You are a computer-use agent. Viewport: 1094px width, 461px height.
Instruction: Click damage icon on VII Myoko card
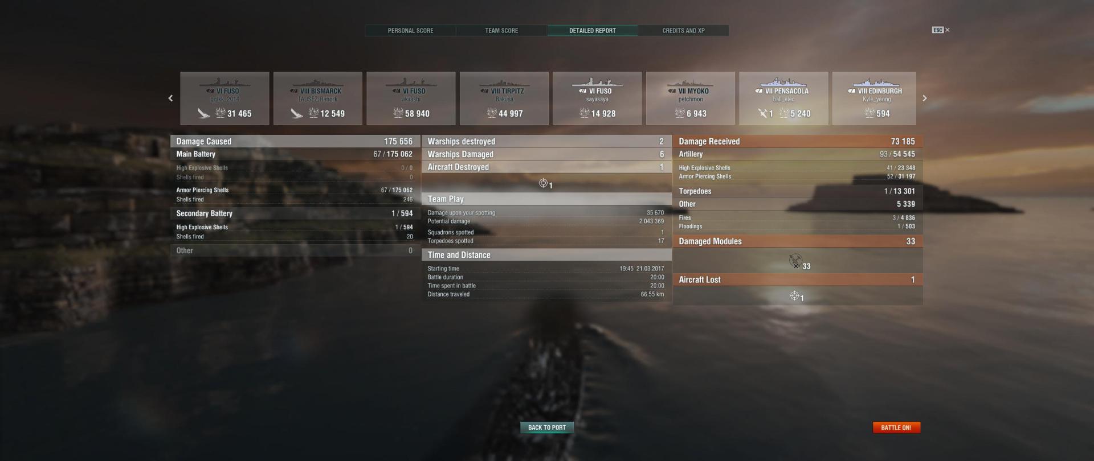coord(680,113)
